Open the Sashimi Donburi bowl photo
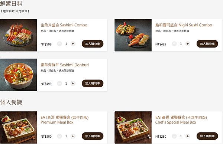 (19, 75)
